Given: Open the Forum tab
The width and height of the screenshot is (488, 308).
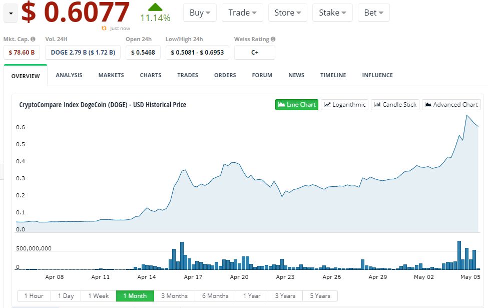Looking at the screenshot, I should [262, 75].
